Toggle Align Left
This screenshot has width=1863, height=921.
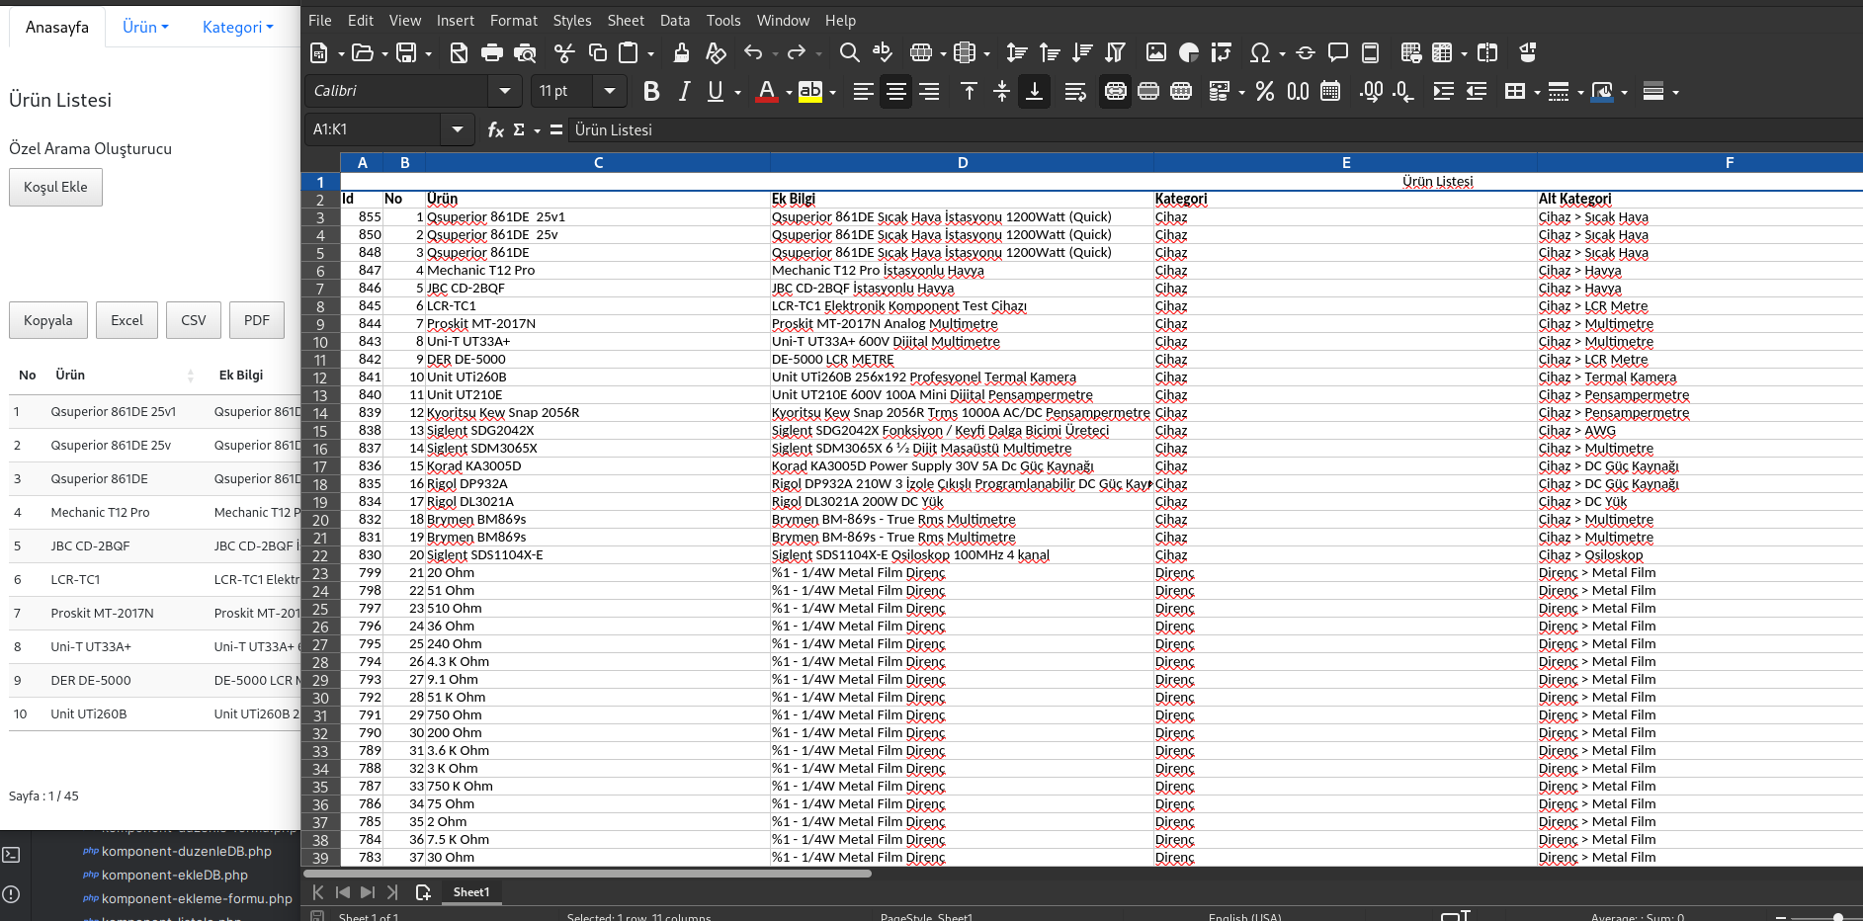[x=863, y=92]
